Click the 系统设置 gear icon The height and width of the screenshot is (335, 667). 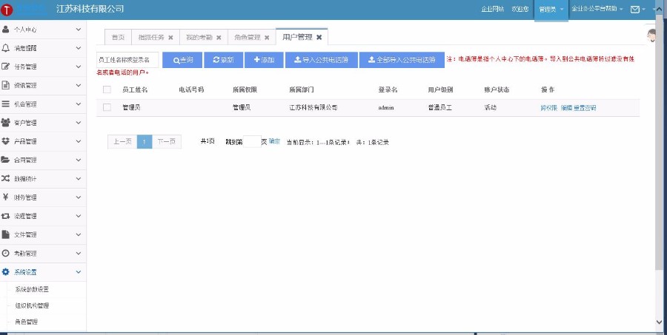tap(5, 271)
